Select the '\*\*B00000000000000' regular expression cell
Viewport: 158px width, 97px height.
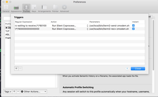[x=27, y=29]
